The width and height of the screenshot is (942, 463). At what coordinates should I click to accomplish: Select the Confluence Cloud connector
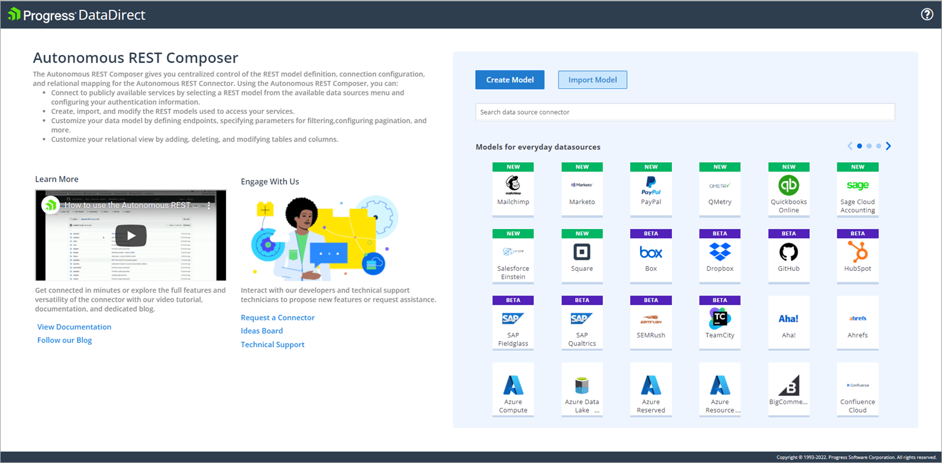857,390
